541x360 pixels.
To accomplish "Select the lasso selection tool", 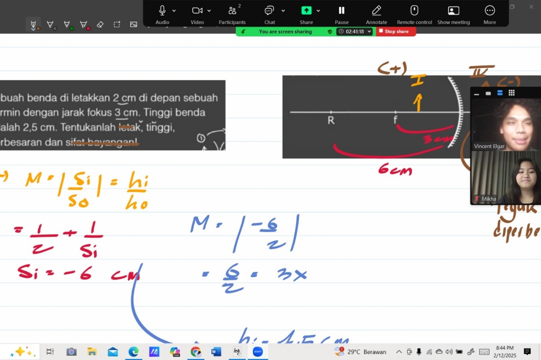I will 117,24.
